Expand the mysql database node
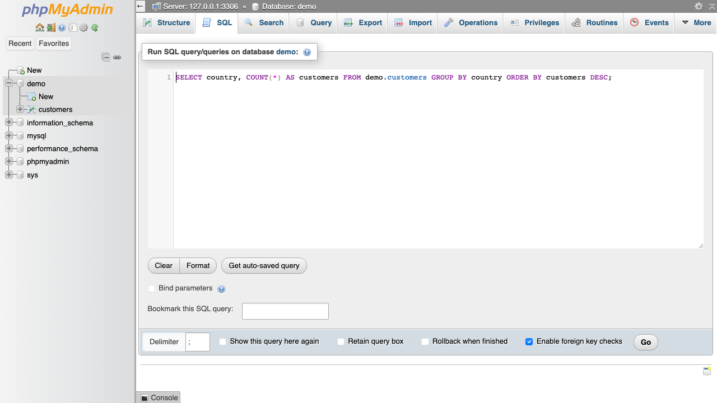 coord(9,135)
